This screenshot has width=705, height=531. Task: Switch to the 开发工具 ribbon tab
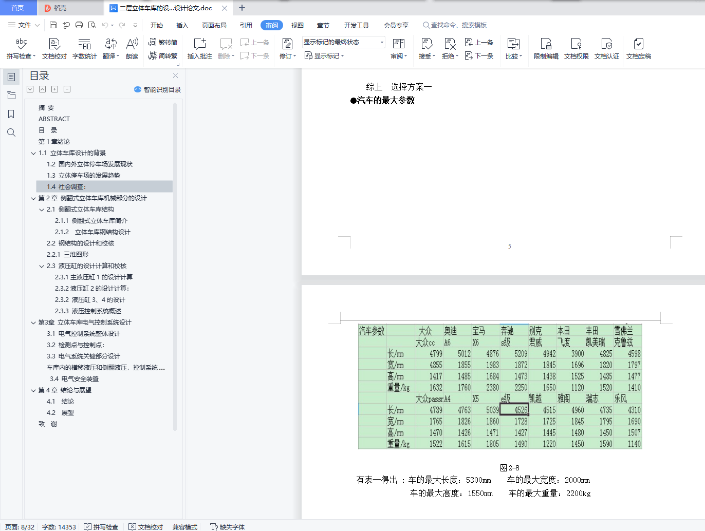tap(357, 25)
